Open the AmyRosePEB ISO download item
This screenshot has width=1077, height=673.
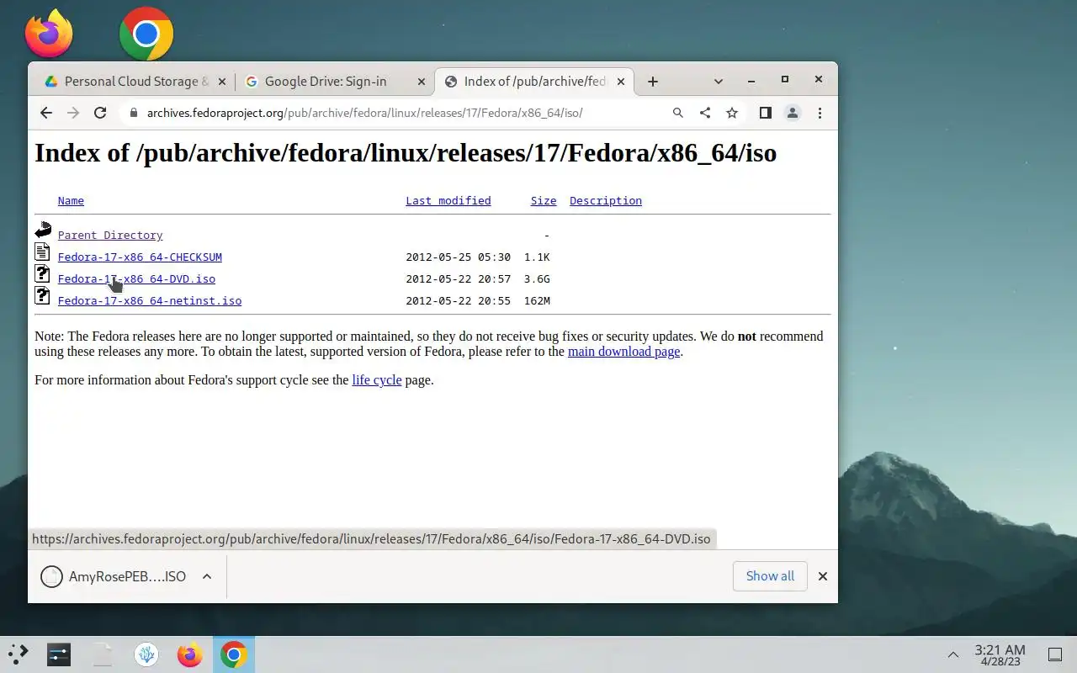(114, 576)
